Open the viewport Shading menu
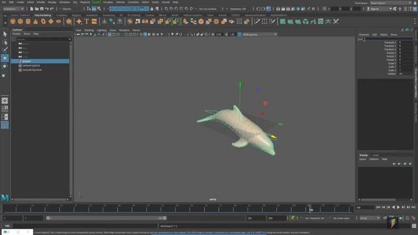This screenshot has width=418, height=235. pos(89,30)
